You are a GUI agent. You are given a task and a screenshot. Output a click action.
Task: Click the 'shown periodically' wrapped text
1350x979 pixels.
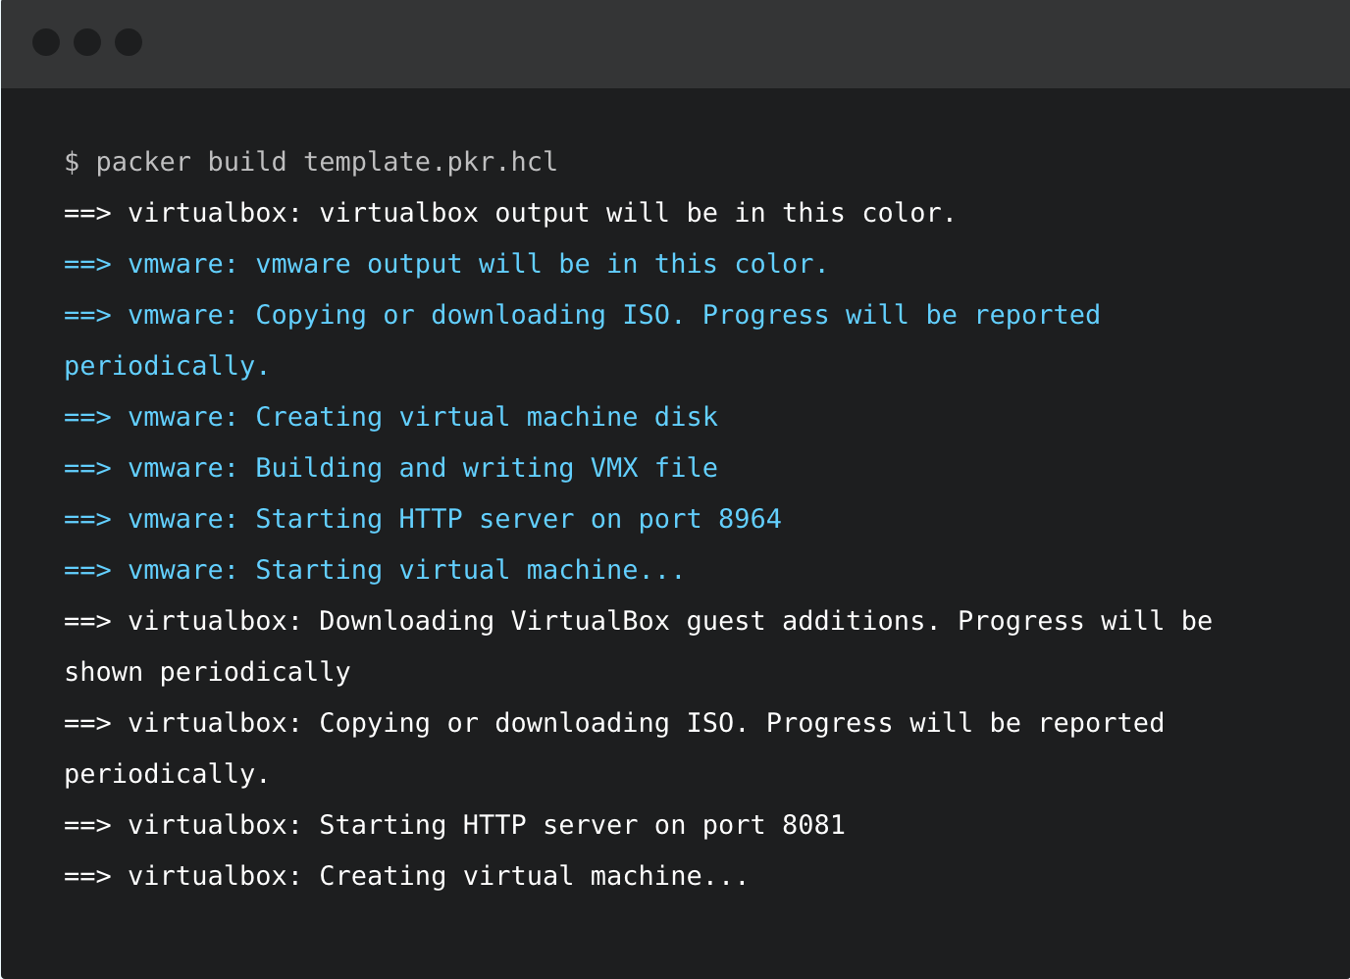(x=207, y=672)
